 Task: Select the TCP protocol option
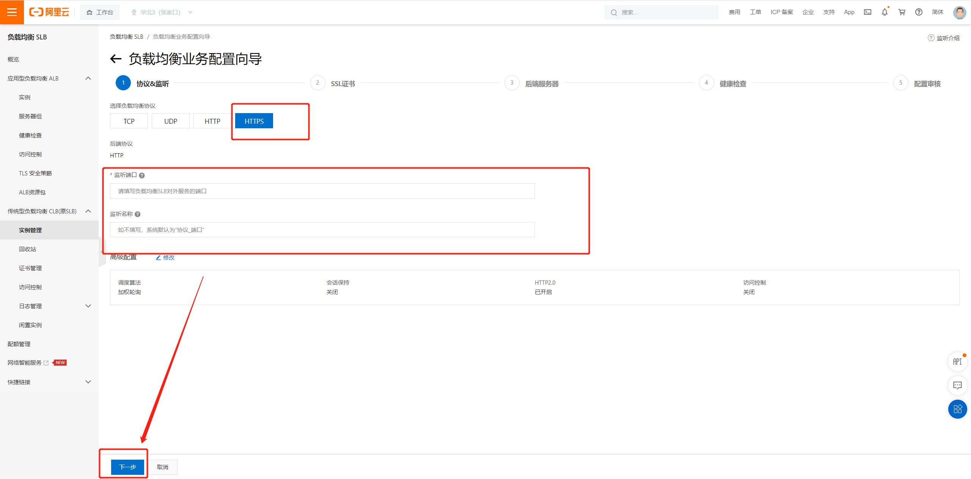click(x=129, y=121)
